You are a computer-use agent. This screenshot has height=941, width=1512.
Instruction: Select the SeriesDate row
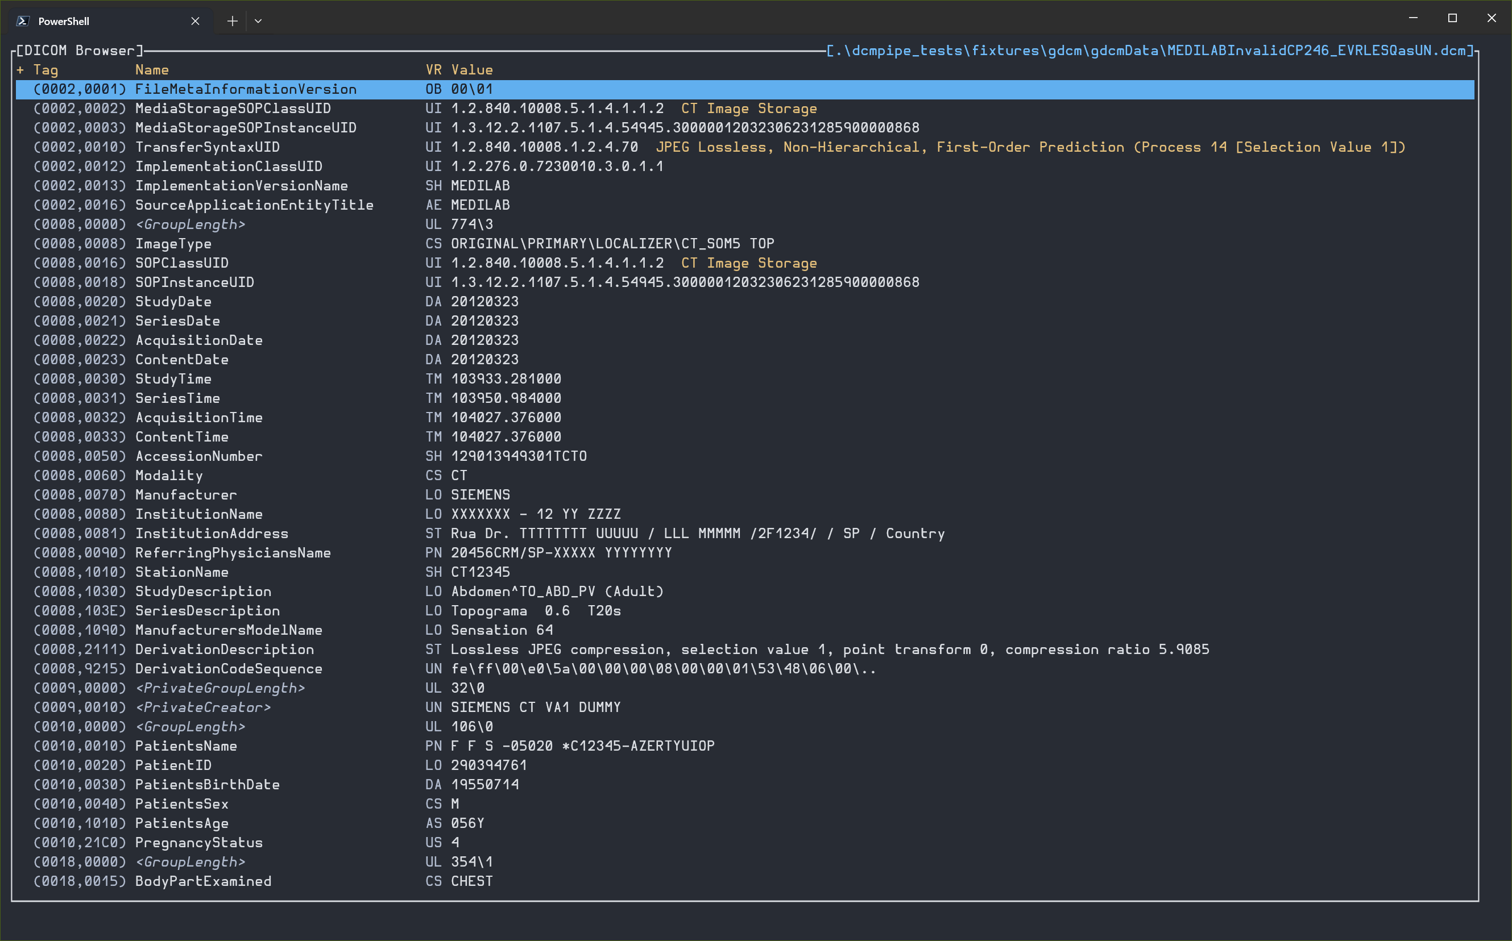pyautogui.click(x=745, y=320)
